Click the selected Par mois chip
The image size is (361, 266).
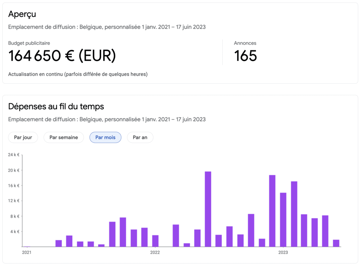click(105, 137)
